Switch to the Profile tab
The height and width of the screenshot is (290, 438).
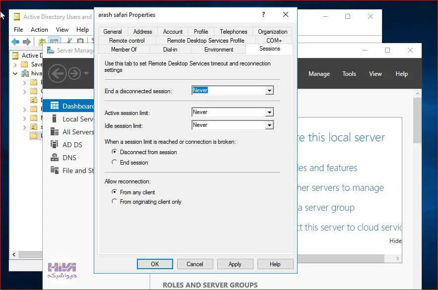[201, 32]
